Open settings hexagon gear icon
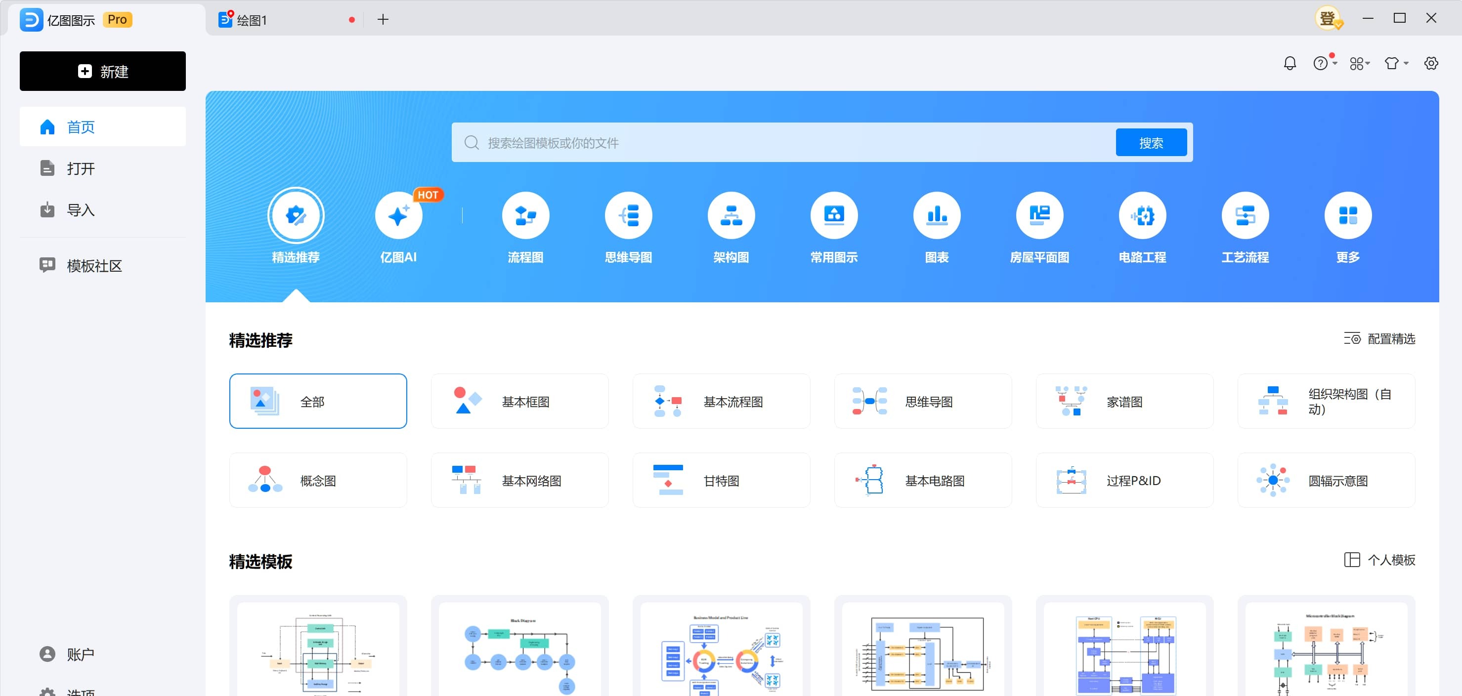Screen dimensions: 1462x696 (x=1431, y=63)
